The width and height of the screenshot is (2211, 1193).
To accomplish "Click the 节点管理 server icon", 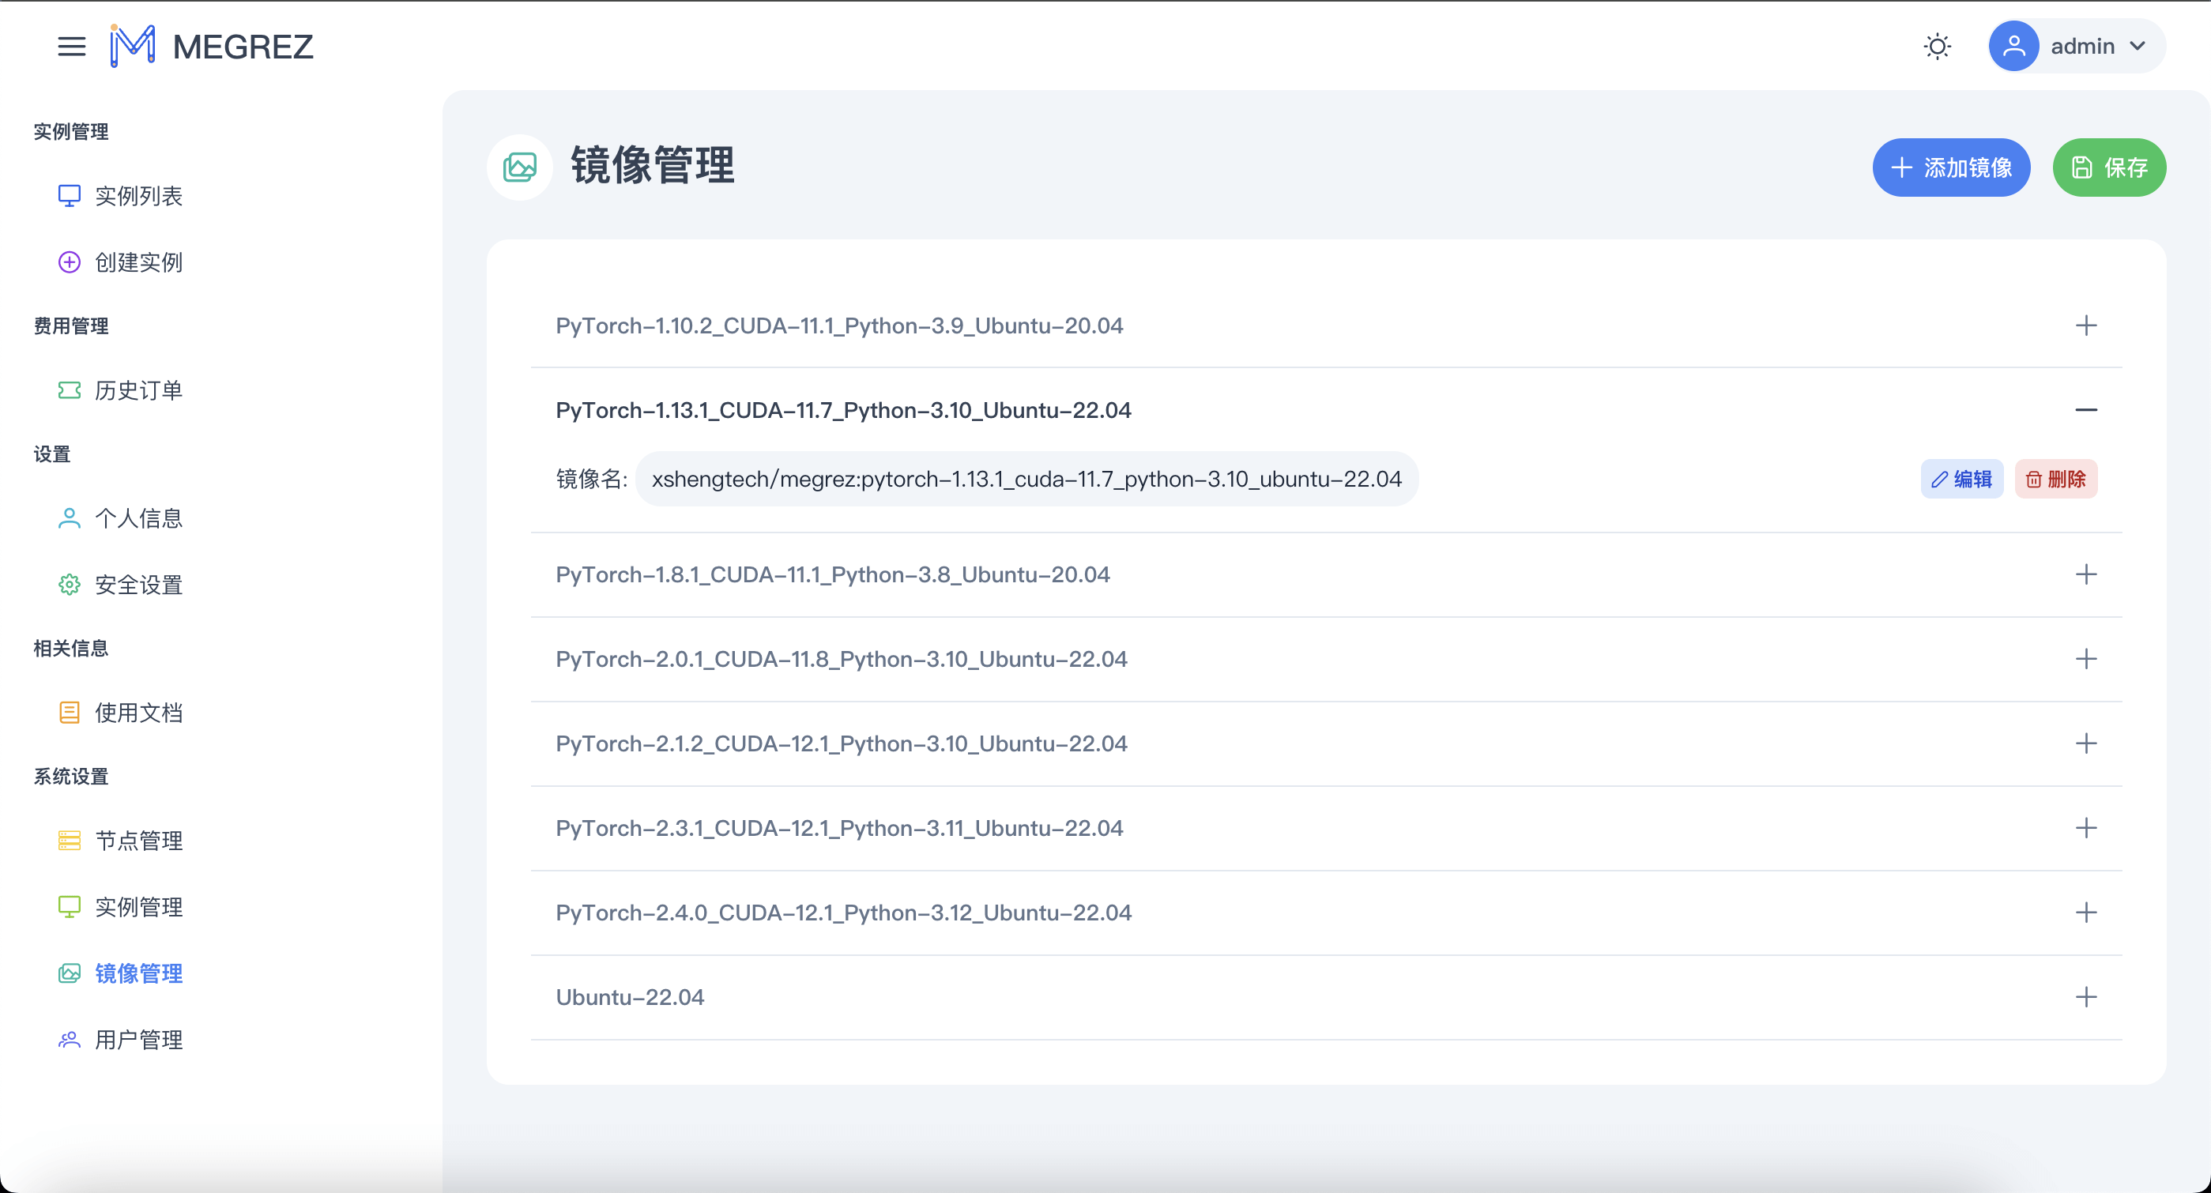I will click(70, 841).
